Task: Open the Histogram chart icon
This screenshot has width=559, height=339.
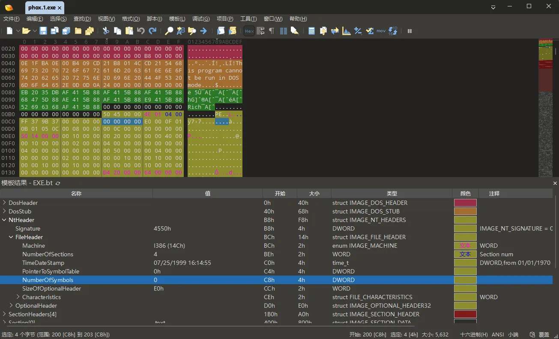Action: click(x=347, y=31)
